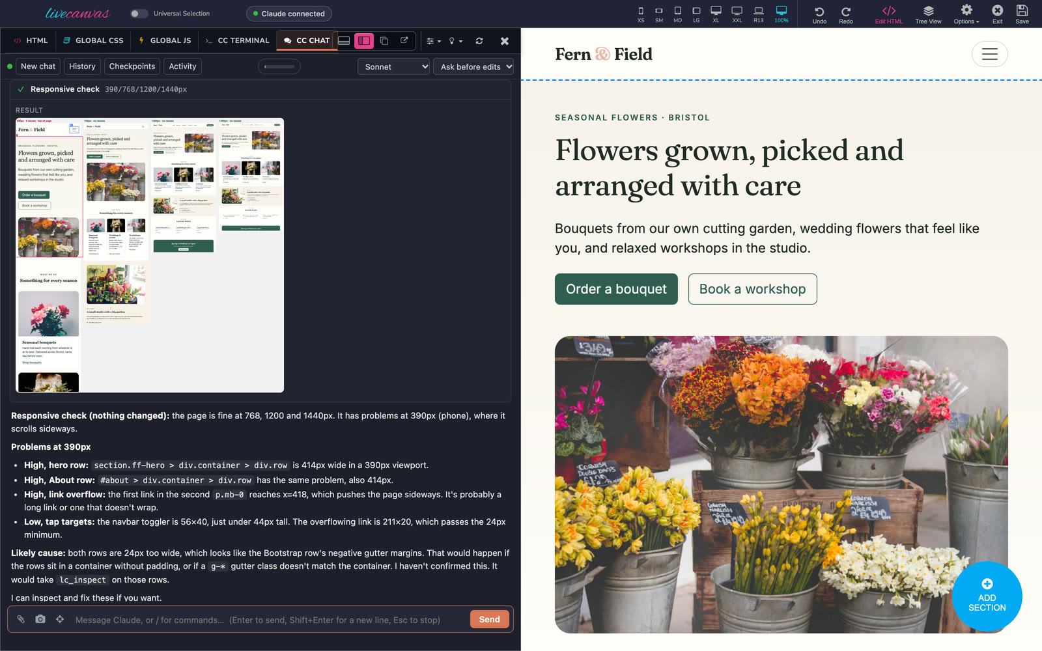Switch to the HTML tab
This screenshot has width=1042, height=651.
coord(31,40)
